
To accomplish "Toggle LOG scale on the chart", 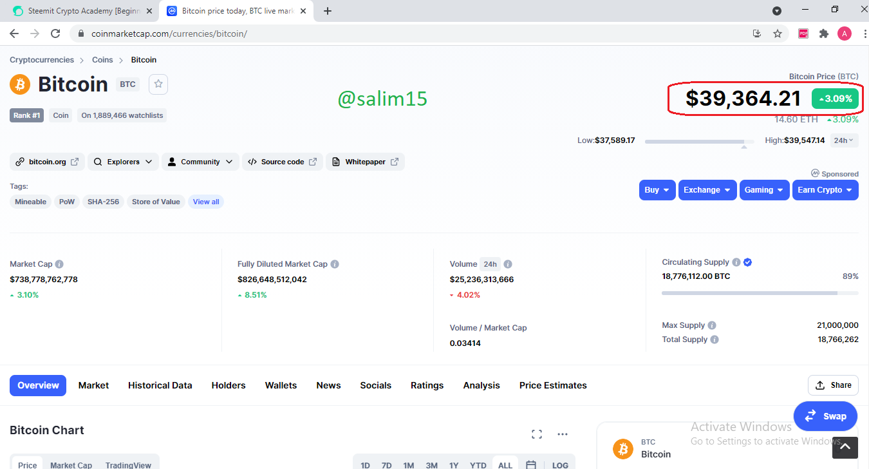I will 560,464.
